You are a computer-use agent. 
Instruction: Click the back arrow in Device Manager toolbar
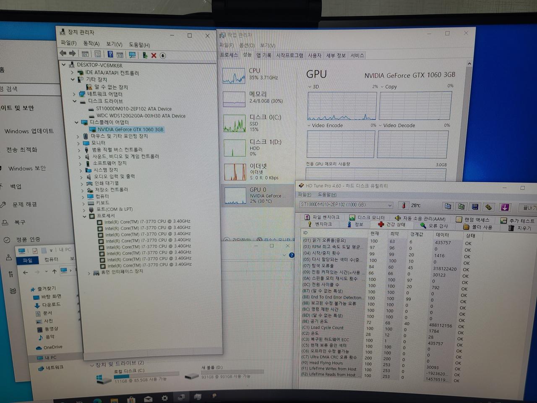point(63,53)
